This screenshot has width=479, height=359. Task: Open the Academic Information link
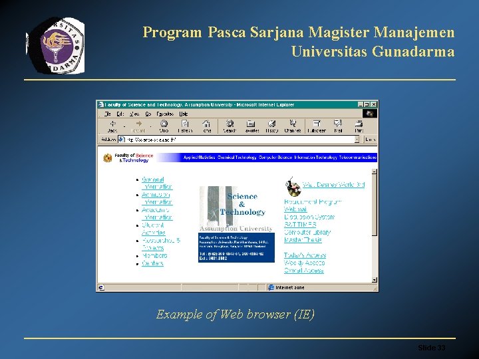(157, 213)
